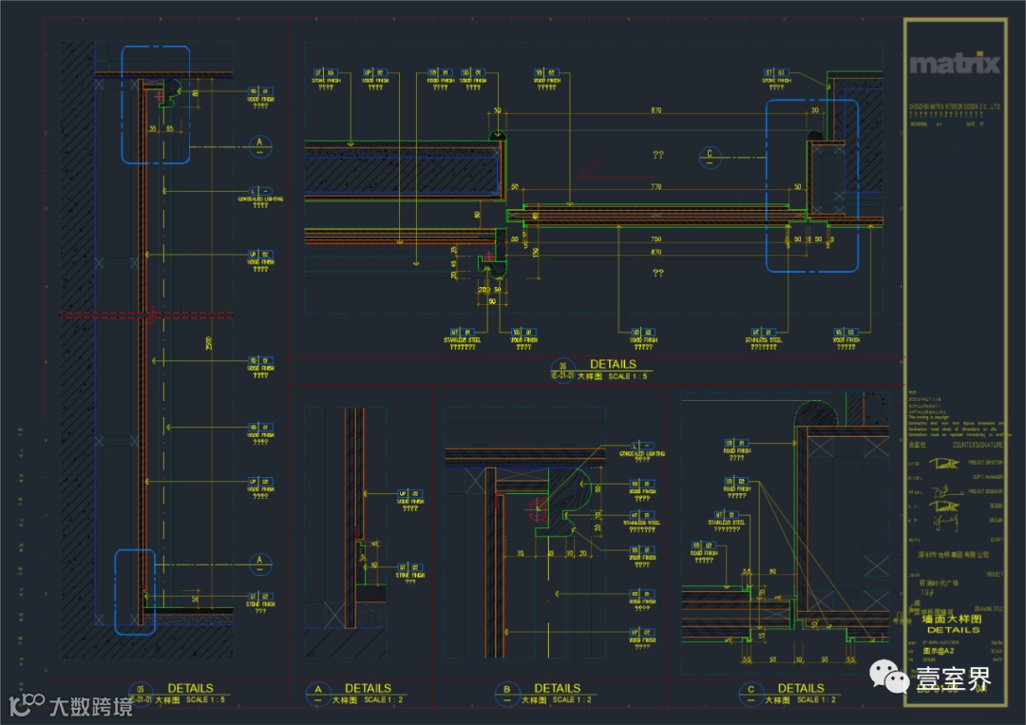Click CONCEALED LIGHTING label in detail B
Image resolution: width=1026 pixels, height=725 pixels.
[642, 452]
